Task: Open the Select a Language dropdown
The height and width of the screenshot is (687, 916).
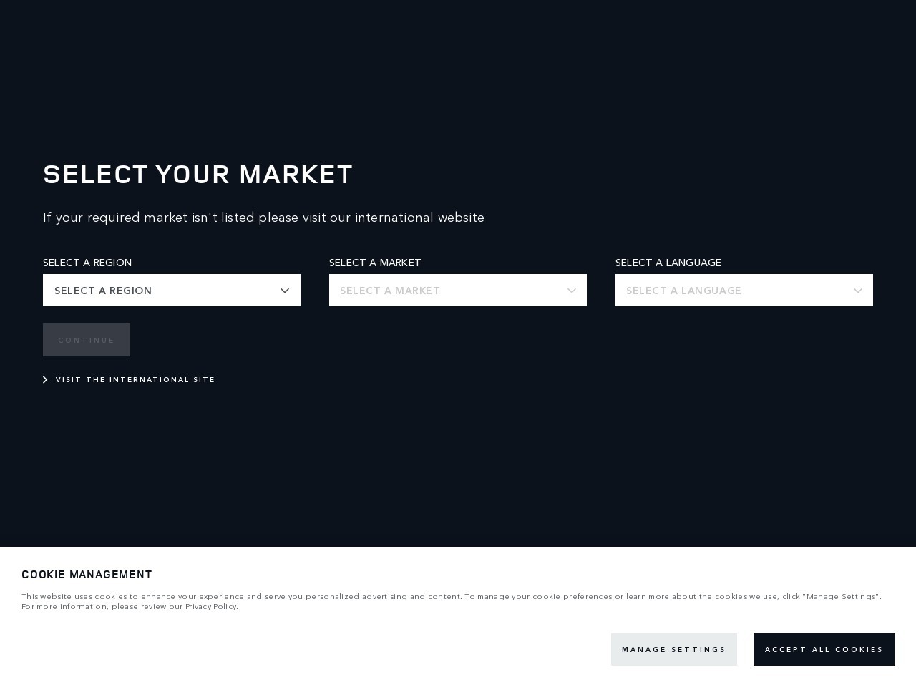Action: click(744, 290)
